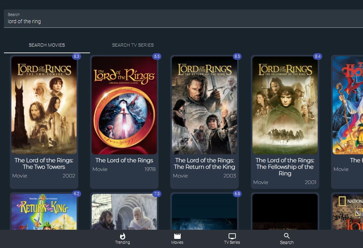This screenshot has height=248, width=363.
Task: Click the year 2002 on Two Towers card
Action: click(x=69, y=176)
